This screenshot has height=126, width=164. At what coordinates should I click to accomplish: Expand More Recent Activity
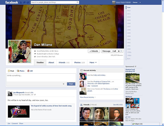(x=88, y=97)
